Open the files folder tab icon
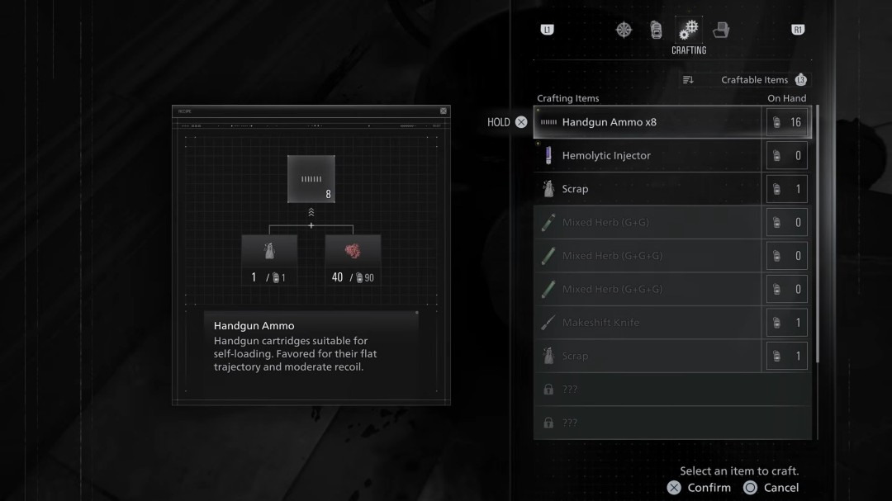892x501 pixels. (720, 31)
